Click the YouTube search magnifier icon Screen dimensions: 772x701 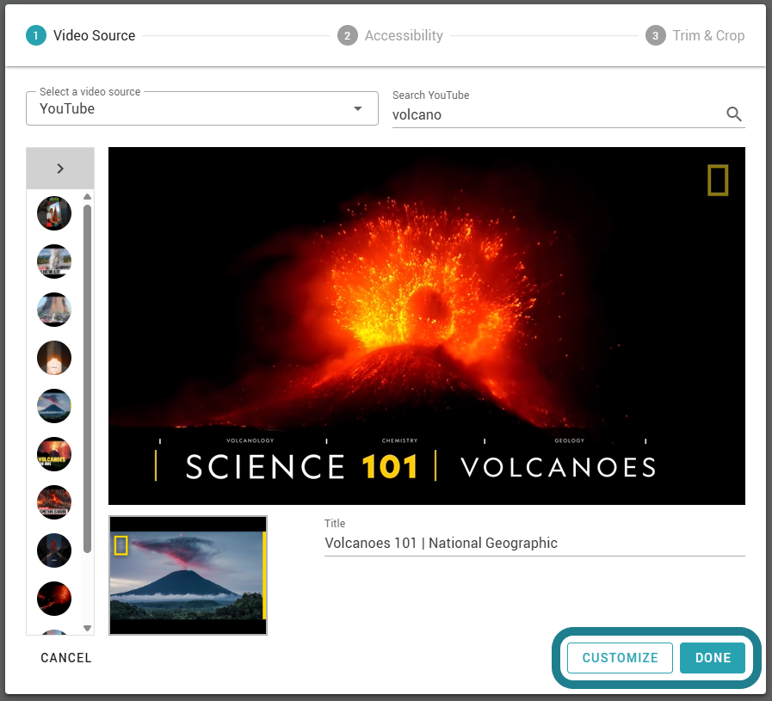(x=733, y=114)
